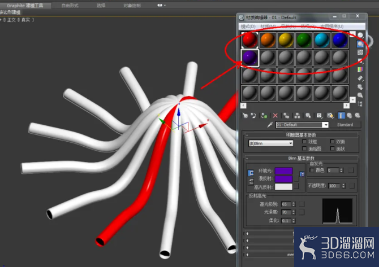This screenshot has height=267, width=379.
Task: Click the 高光反射 white color swatch
Action: point(284,187)
